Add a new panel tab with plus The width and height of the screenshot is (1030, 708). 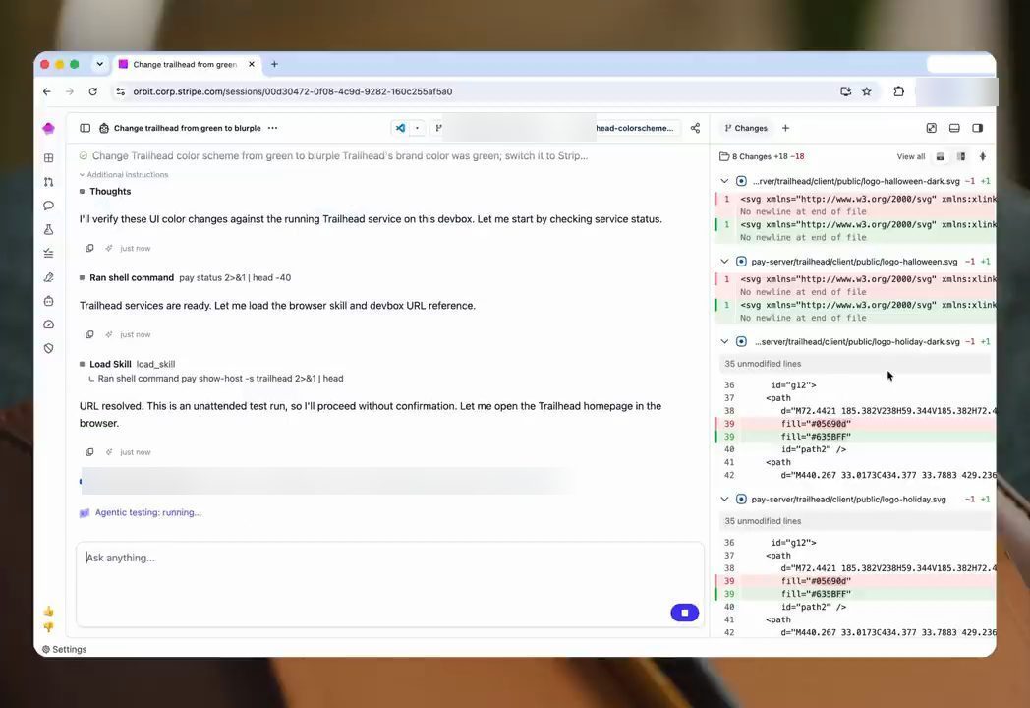pos(785,128)
